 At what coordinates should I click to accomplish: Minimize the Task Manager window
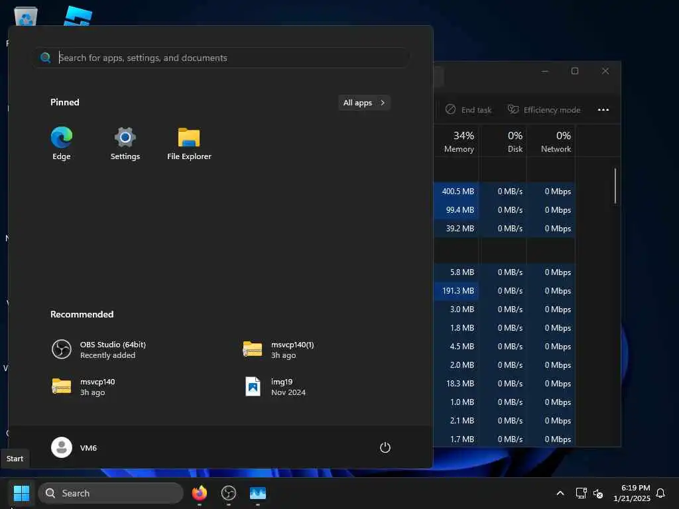(x=545, y=71)
